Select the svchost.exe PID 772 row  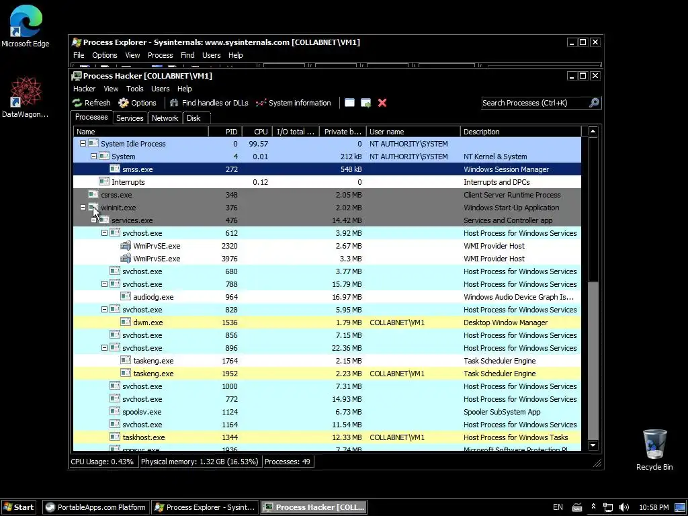coord(327,399)
